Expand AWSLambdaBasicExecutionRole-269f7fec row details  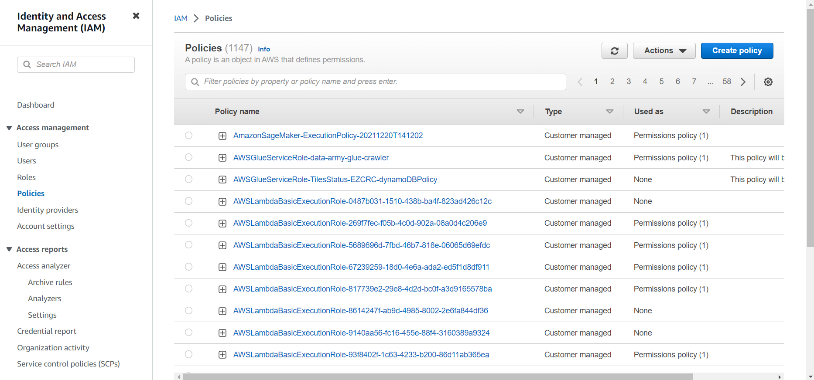pos(222,224)
